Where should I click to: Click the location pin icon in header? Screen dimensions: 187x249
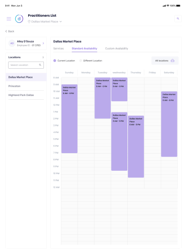(29, 21)
